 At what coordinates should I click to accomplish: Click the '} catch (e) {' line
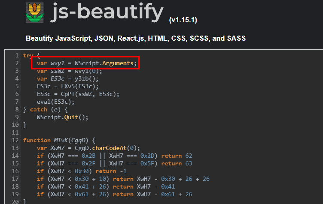click(x=46, y=109)
